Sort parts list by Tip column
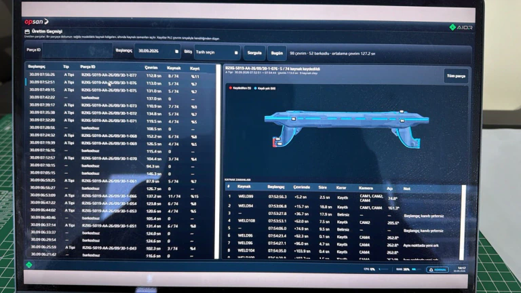Viewport: 521px width, 293px height. (x=66, y=66)
